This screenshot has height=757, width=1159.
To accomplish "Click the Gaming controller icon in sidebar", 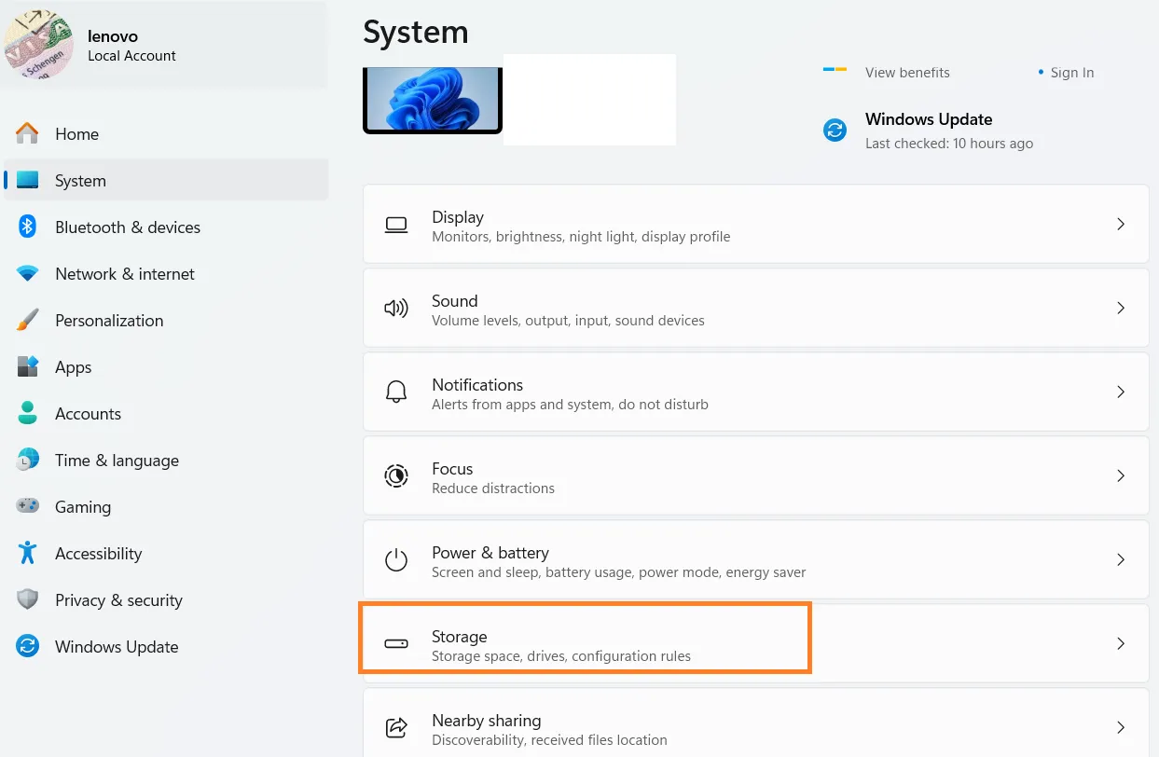I will (27, 506).
